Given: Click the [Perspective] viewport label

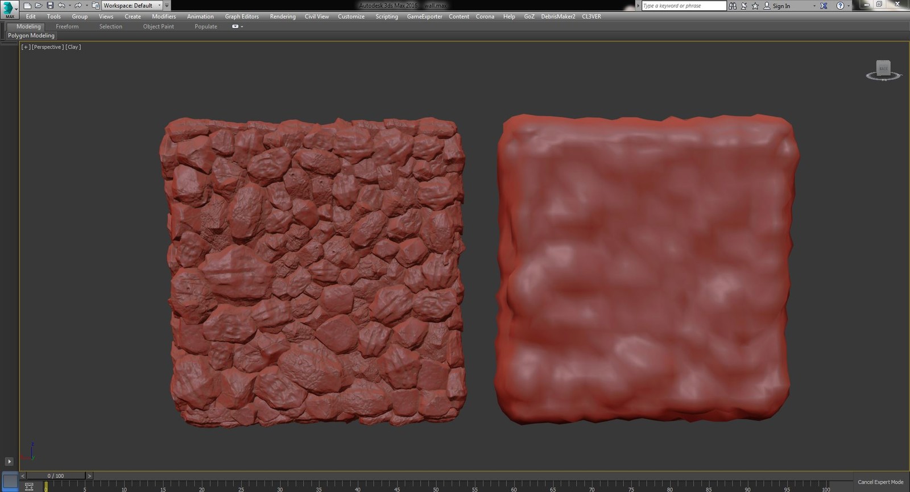Looking at the screenshot, I should [x=48, y=47].
